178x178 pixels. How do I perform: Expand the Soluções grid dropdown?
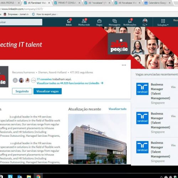[163, 22]
